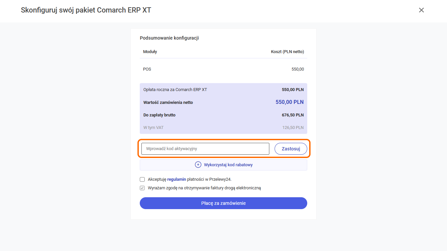Click the Koszt (PLN netto) column header
Image resolution: width=447 pixels, height=251 pixels.
(x=287, y=52)
